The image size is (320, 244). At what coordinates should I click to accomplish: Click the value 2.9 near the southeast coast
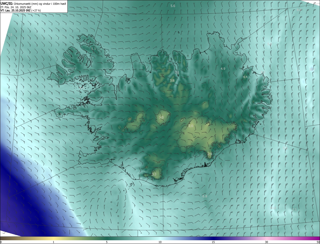pos(210,154)
